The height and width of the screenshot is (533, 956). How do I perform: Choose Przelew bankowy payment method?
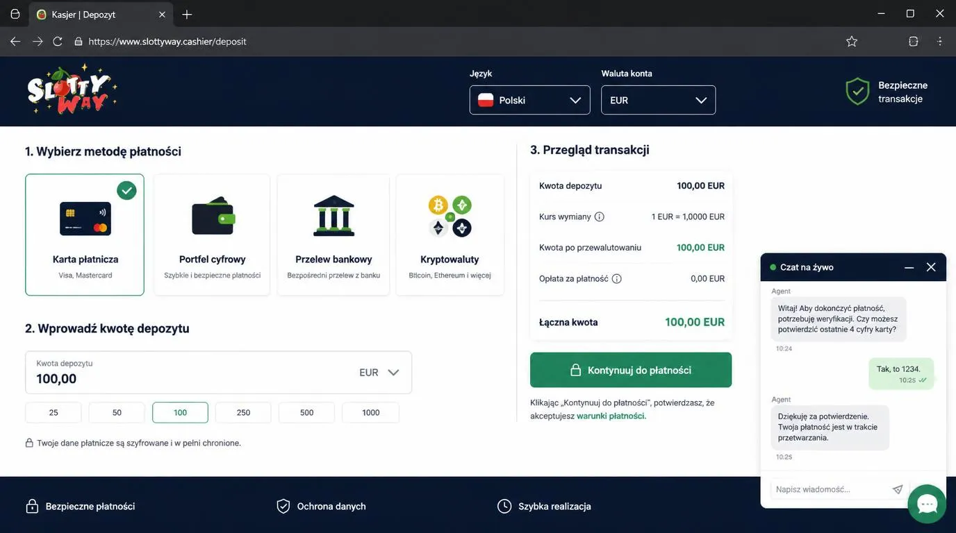(333, 235)
